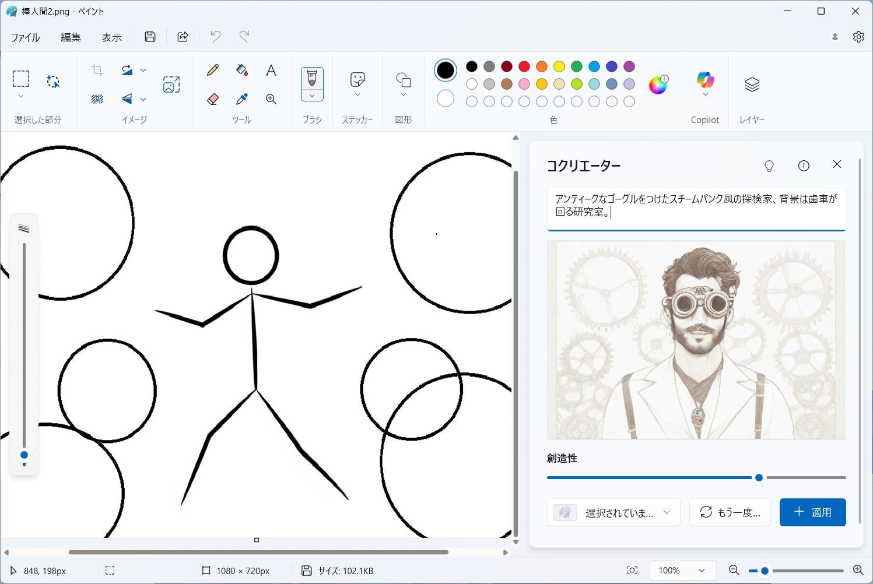Screen dimensions: 873x584
Task: Open the ファイル menu
Action: coord(26,37)
